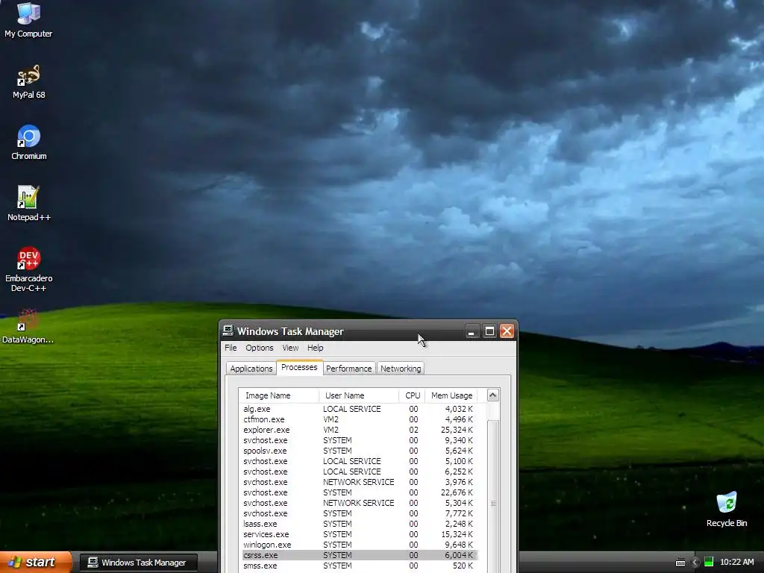Viewport: 764px width, 573px height.
Task: Show hidden tray icons arrow
Action: point(695,563)
